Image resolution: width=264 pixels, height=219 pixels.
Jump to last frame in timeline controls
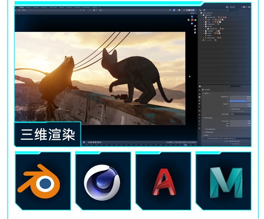pyautogui.click(x=100, y=142)
